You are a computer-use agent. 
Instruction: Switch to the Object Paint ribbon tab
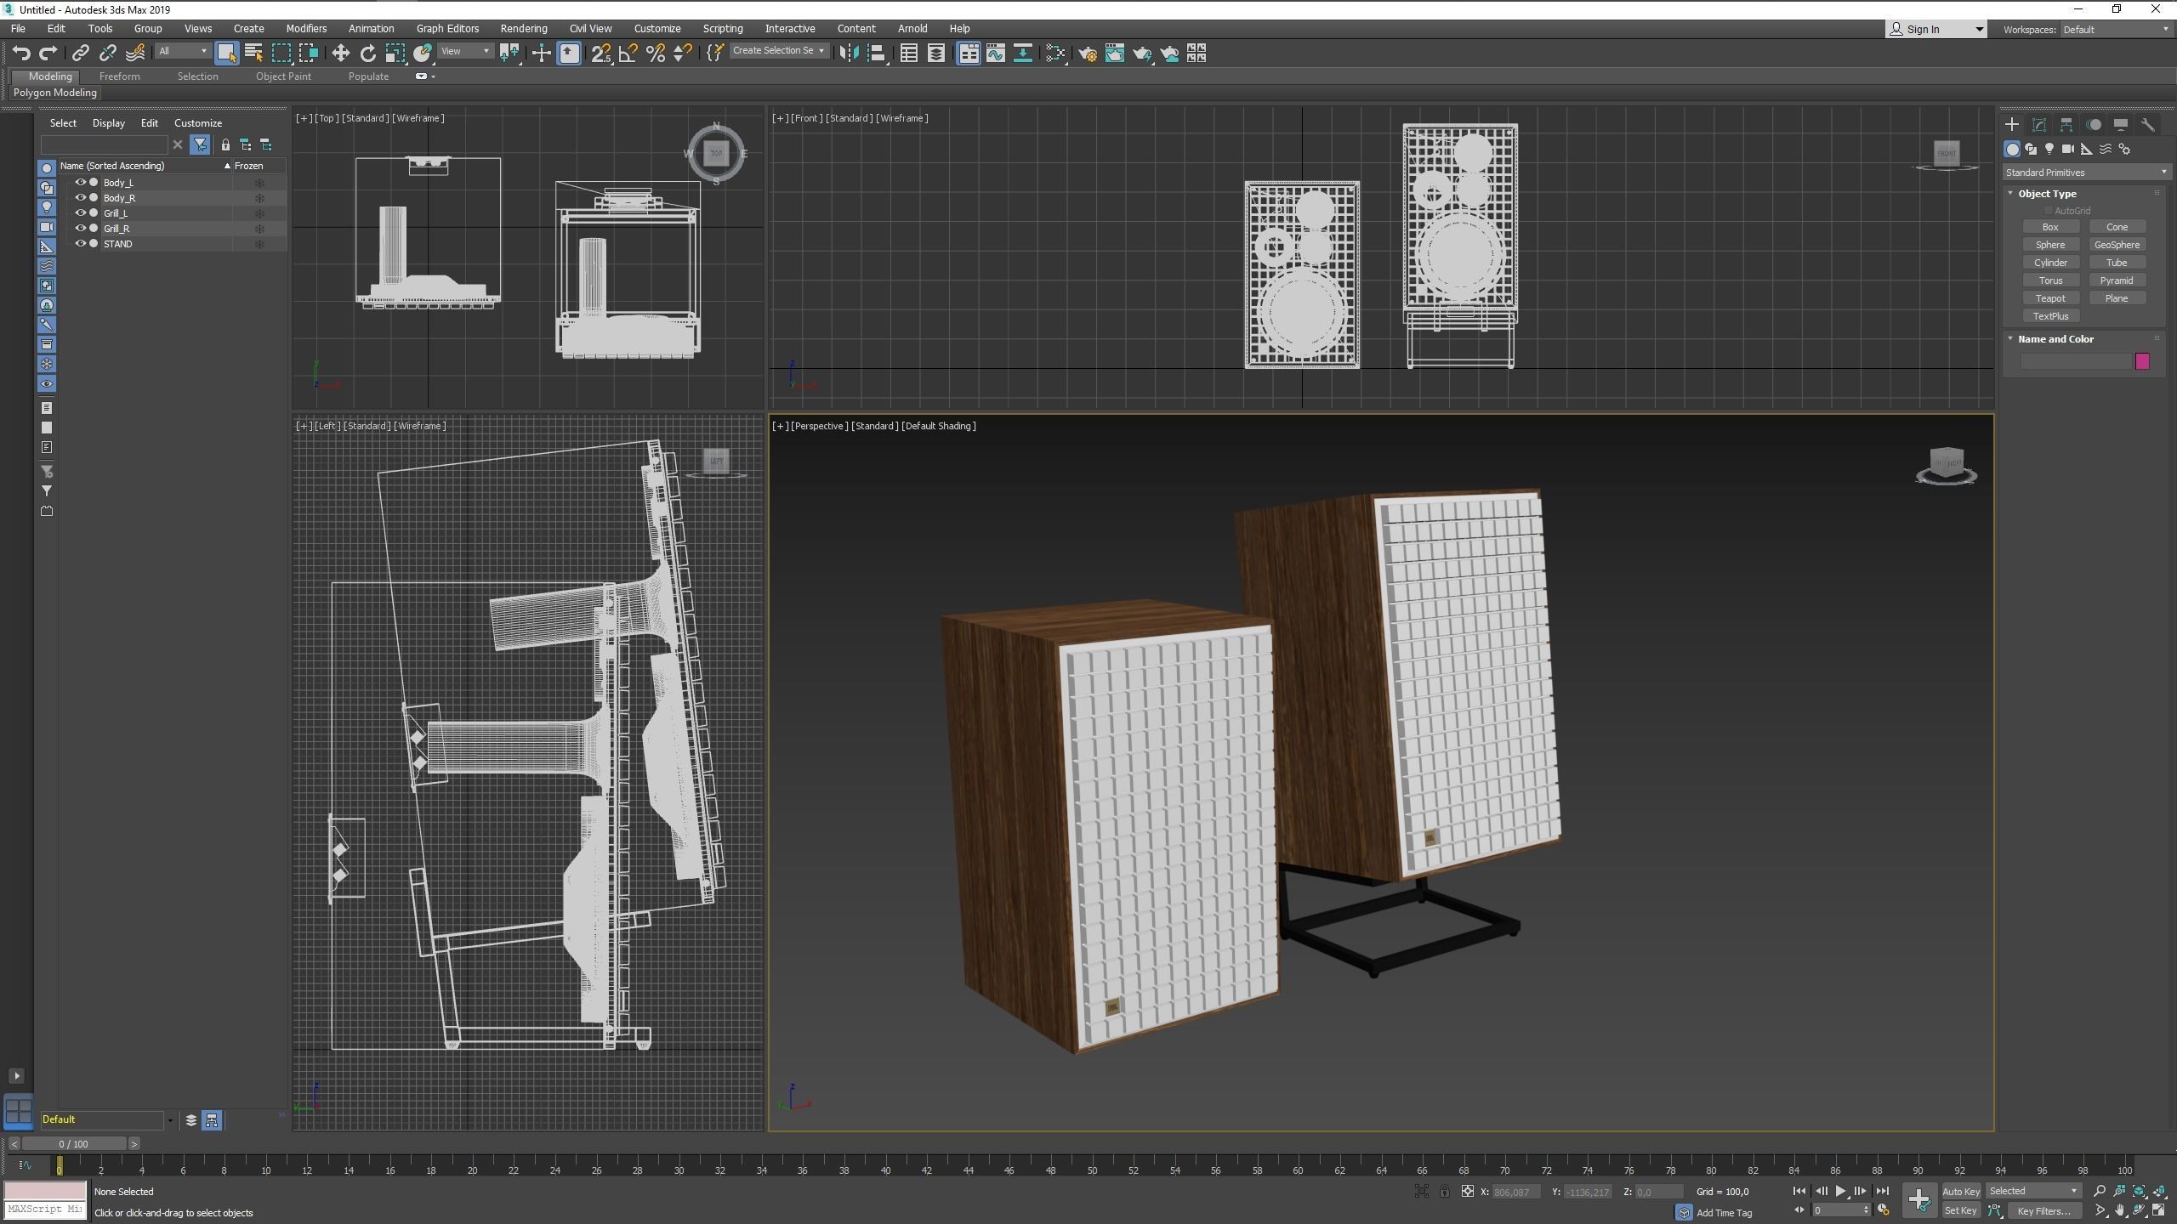283,76
